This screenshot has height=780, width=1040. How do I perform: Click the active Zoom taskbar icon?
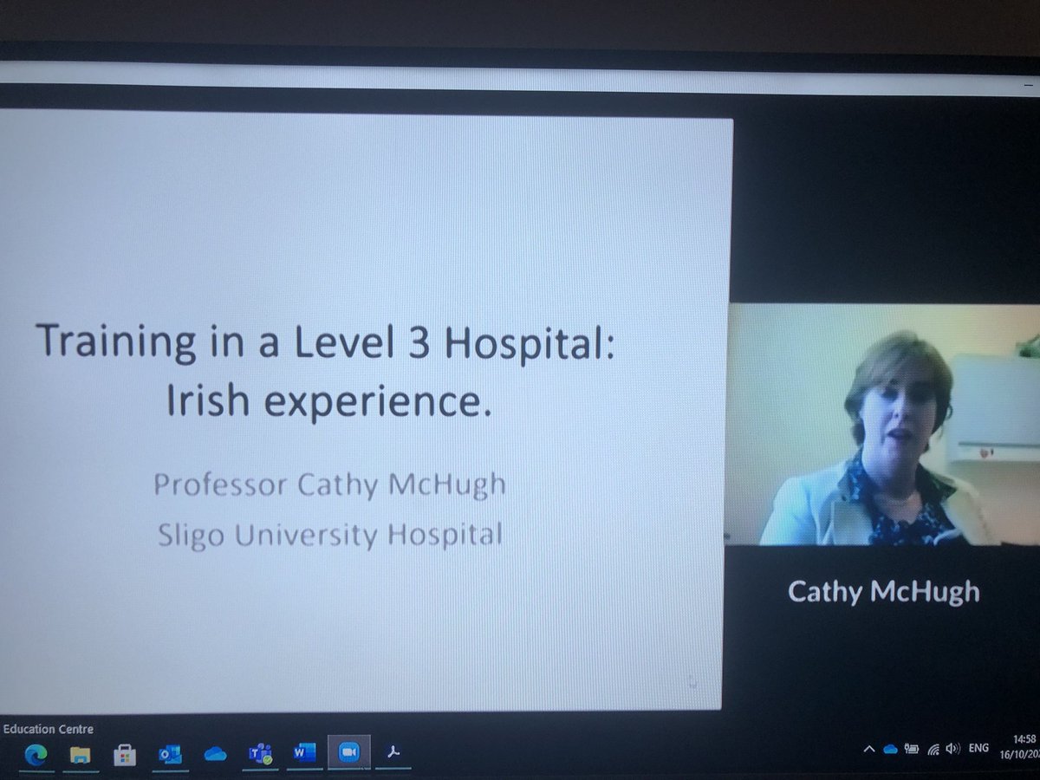pyautogui.click(x=349, y=753)
